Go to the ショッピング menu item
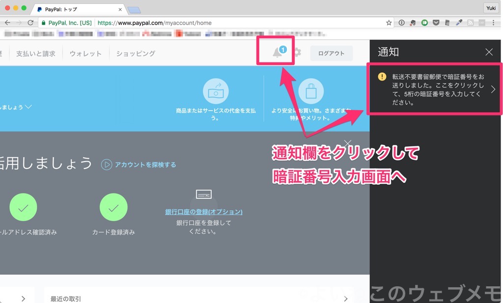This screenshot has height=303, width=503. pyautogui.click(x=136, y=54)
